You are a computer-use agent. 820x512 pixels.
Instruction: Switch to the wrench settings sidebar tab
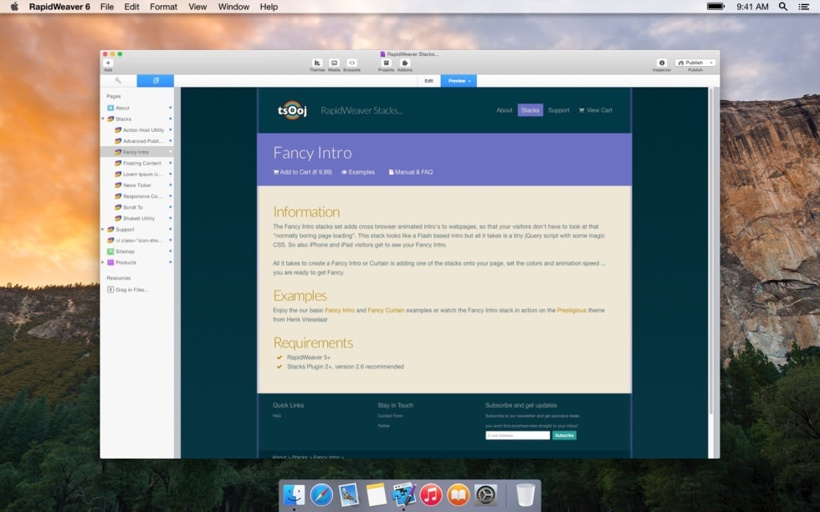click(118, 81)
